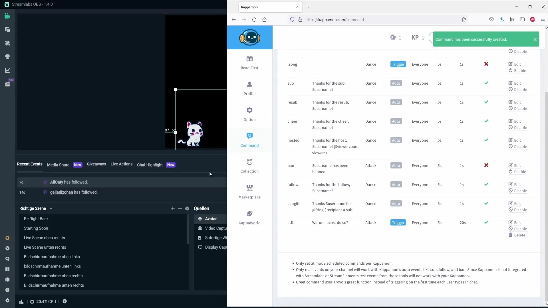Enable the ban command
Screen dimensions: 548x308
[517, 172]
